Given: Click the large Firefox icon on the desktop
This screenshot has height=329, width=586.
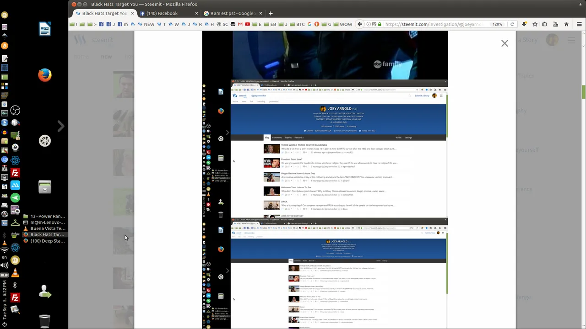Looking at the screenshot, I should (44, 75).
